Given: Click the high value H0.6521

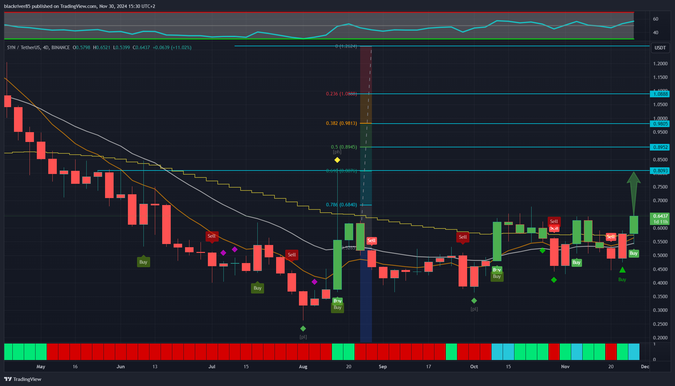Looking at the screenshot, I should (x=102, y=48).
